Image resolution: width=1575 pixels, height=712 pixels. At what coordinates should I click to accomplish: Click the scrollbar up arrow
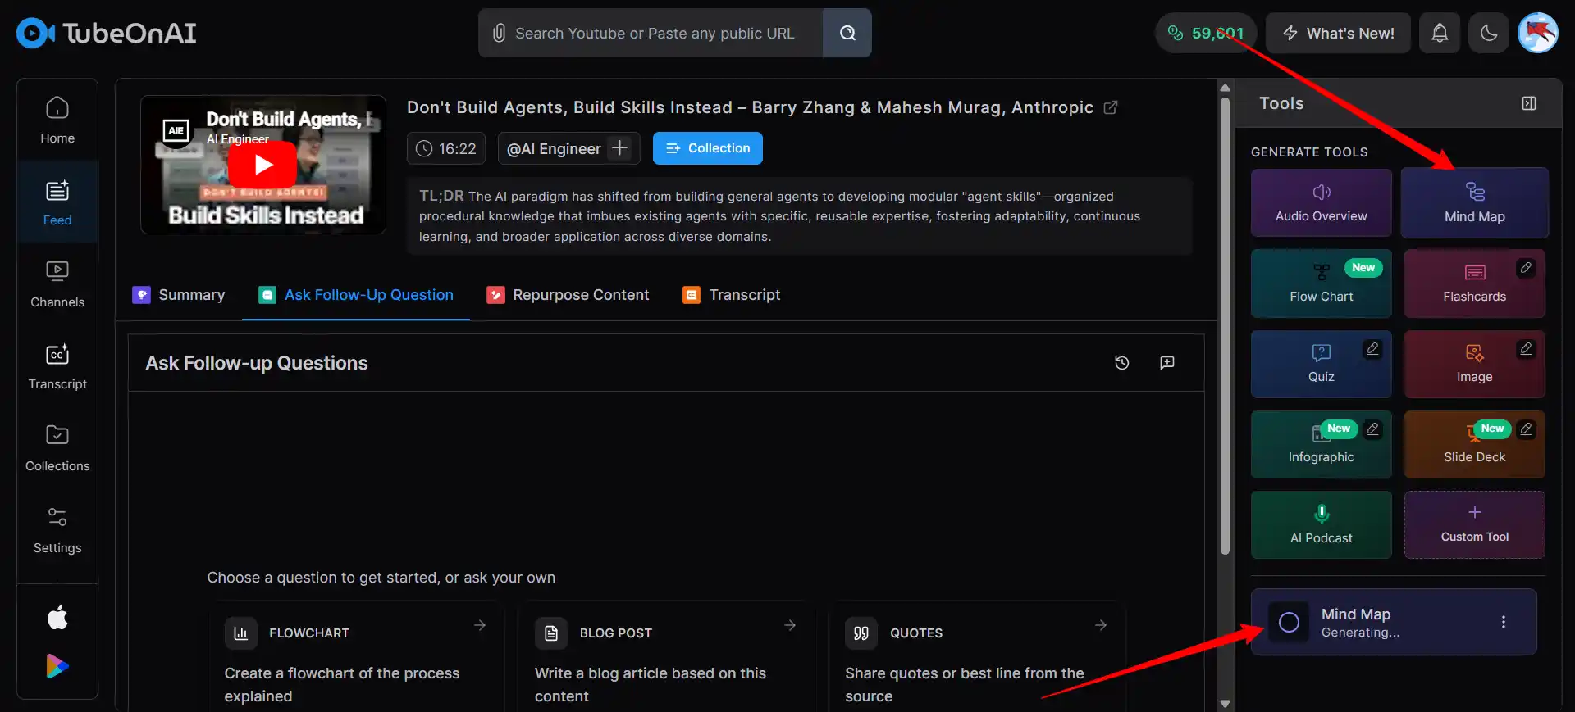(x=1225, y=88)
